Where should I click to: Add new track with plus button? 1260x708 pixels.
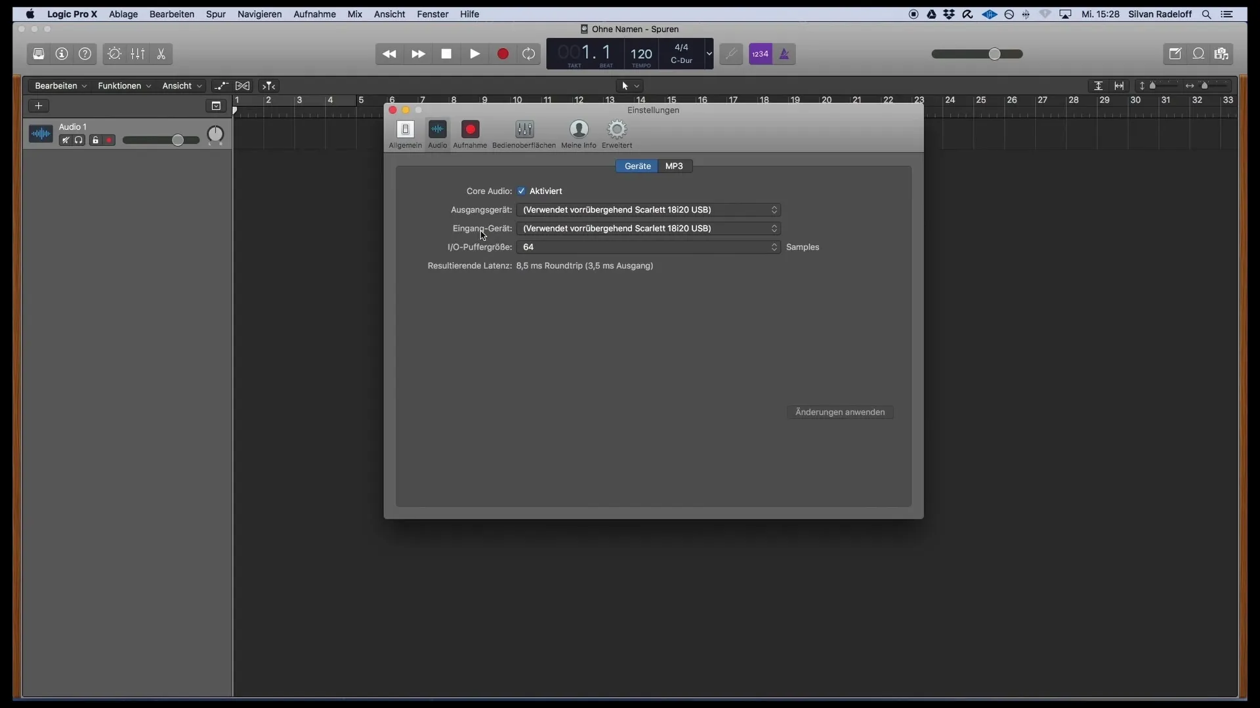click(x=39, y=106)
